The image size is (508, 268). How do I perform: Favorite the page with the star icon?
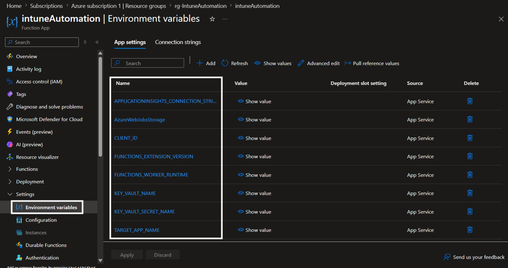point(212,19)
